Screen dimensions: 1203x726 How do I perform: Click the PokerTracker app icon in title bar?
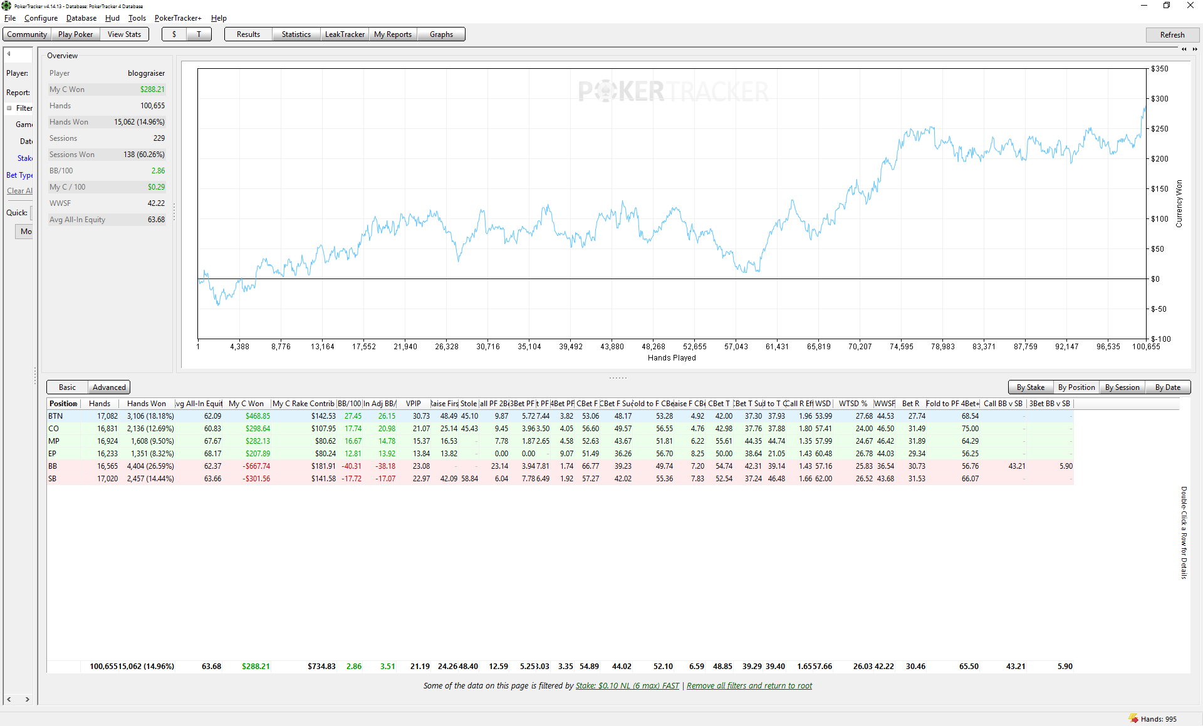coord(6,6)
